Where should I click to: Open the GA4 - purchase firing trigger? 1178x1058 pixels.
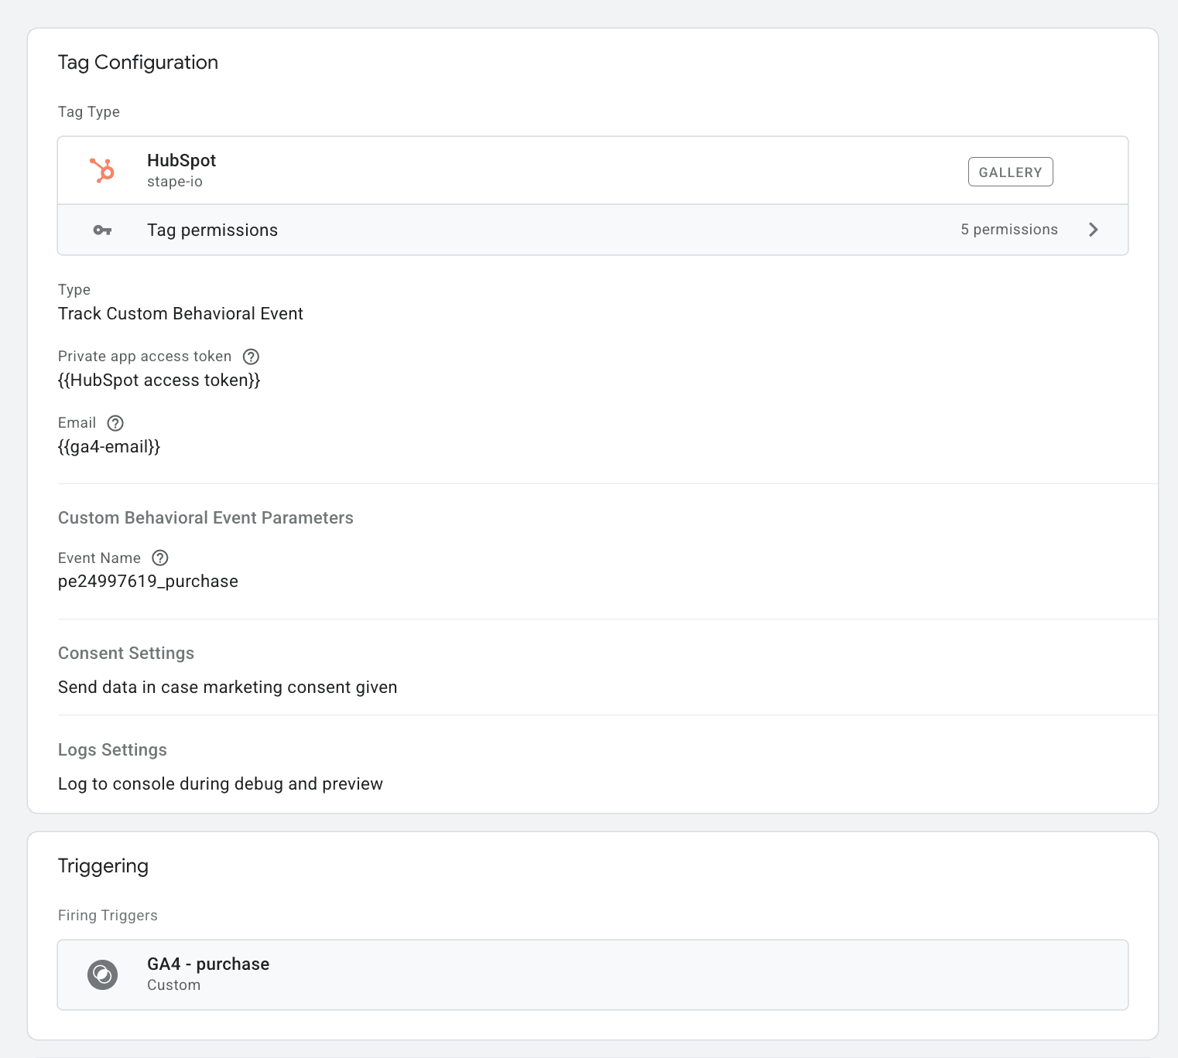tap(208, 964)
